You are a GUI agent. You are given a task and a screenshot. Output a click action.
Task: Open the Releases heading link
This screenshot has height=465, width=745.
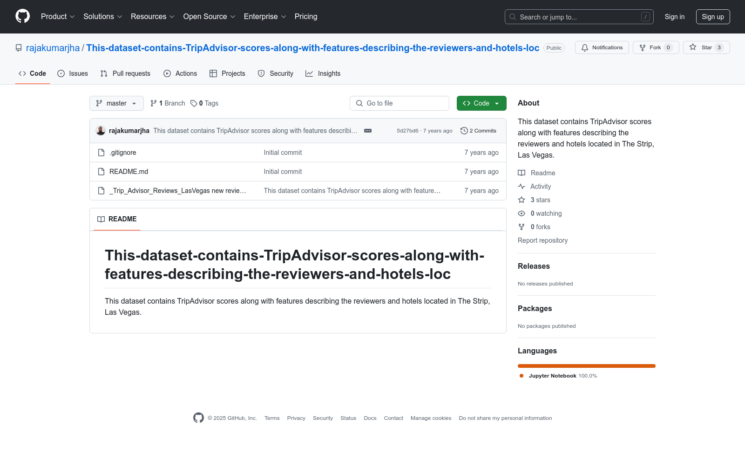534,266
